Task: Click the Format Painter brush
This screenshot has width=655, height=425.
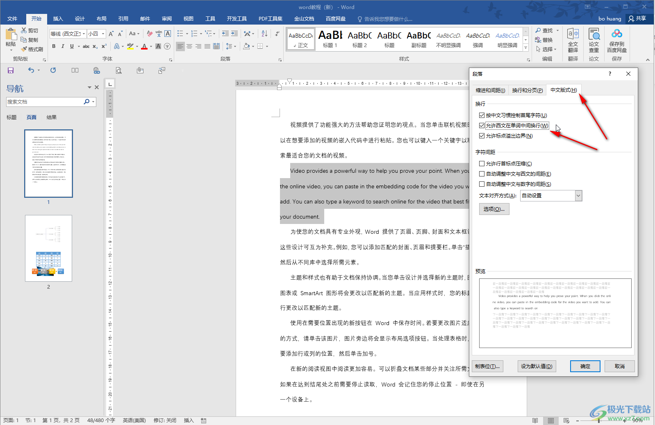Action: [32, 49]
